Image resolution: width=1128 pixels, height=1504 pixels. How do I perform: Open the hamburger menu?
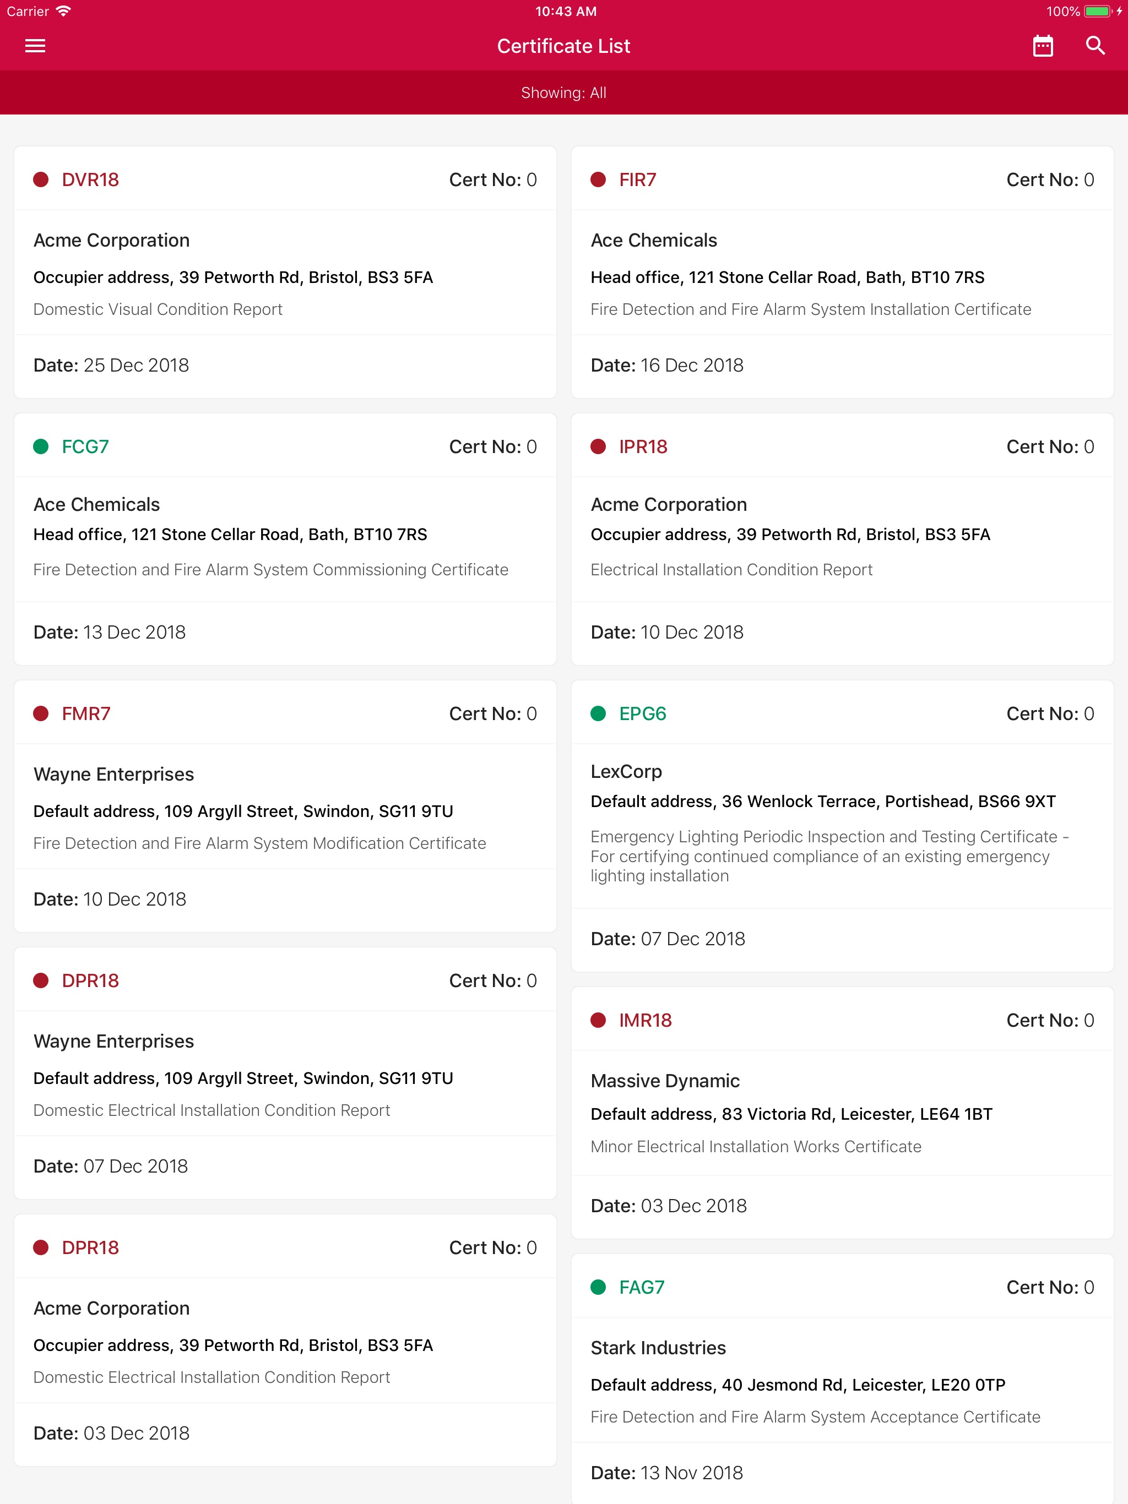[35, 46]
